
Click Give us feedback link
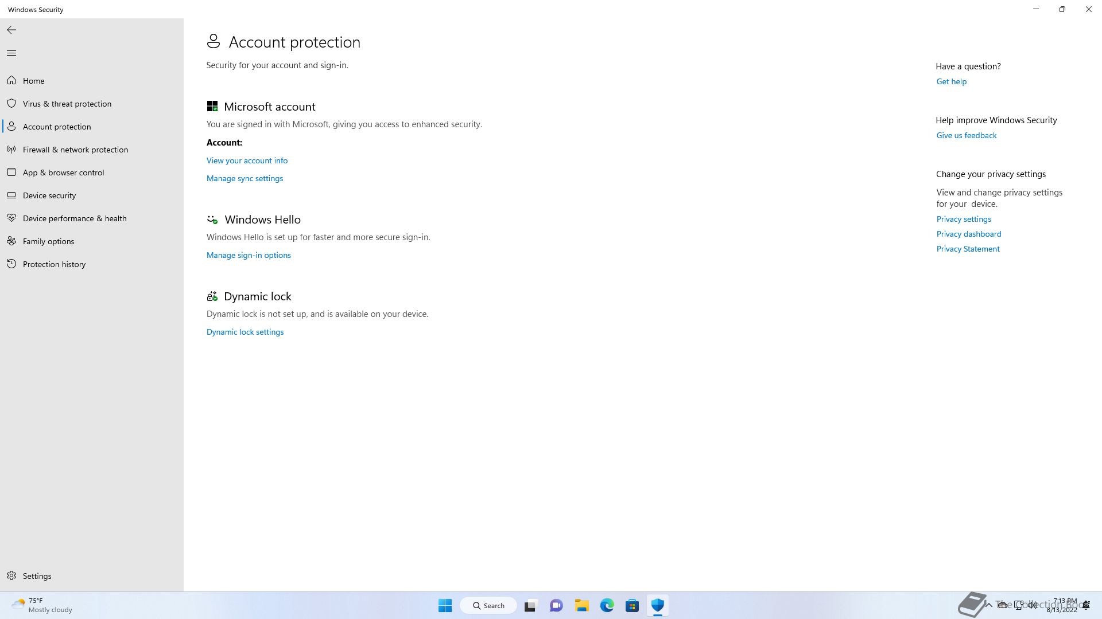(966, 135)
